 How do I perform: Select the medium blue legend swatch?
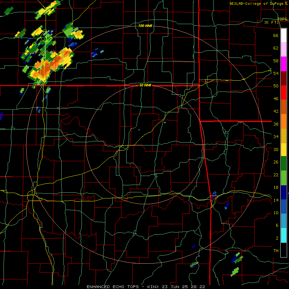(x=284, y=206)
